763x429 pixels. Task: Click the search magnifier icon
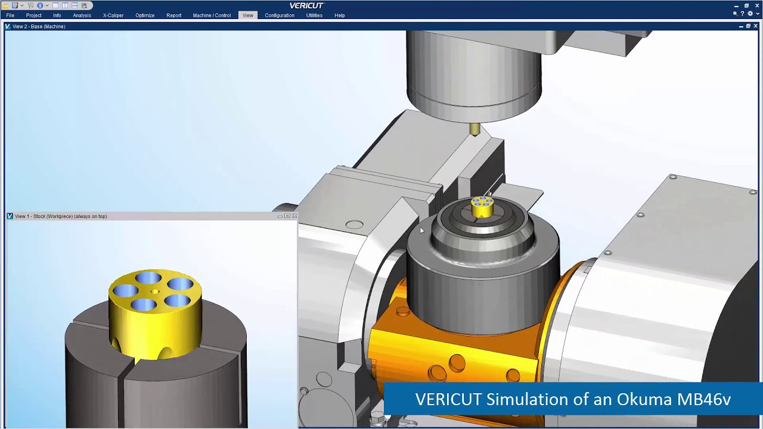pyautogui.click(x=736, y=14)
